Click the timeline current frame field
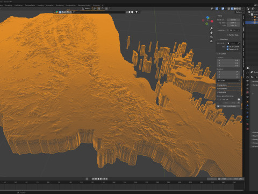This screenshot has width=258, height=194. (212, 179)
